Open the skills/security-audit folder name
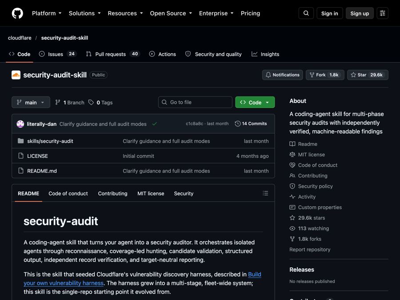Viewport: 400px width, 300px height. tap(50, 141)
